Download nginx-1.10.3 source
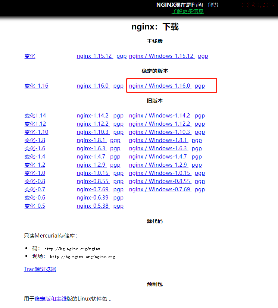The width and height of the screenshot is (278, 308). coord(93,132)
